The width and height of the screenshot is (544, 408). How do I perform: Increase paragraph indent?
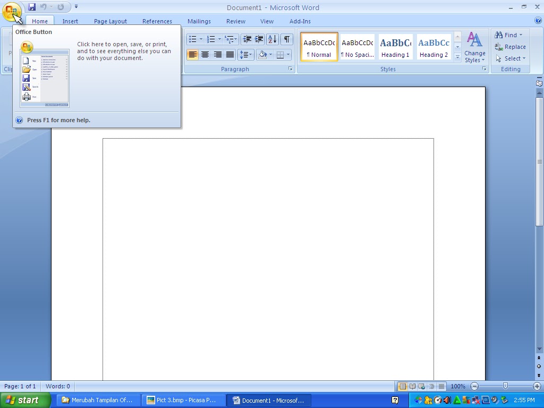point(259,39)
